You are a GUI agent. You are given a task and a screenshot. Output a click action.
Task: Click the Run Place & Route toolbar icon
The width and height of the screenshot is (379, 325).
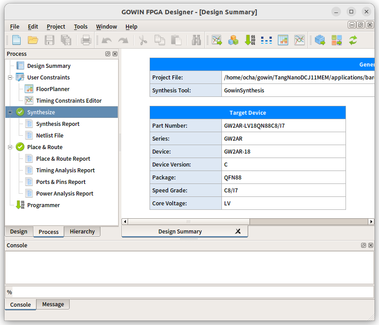point(337,40)
